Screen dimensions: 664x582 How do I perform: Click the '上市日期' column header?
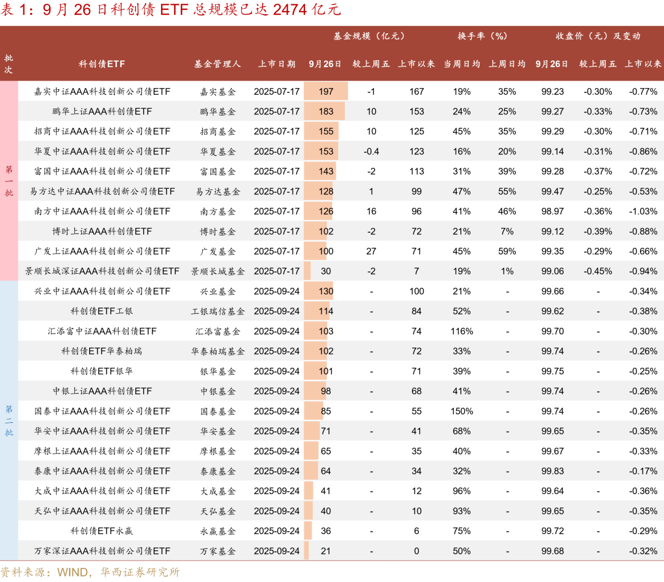pyautogui.click(x=277, y=64)
